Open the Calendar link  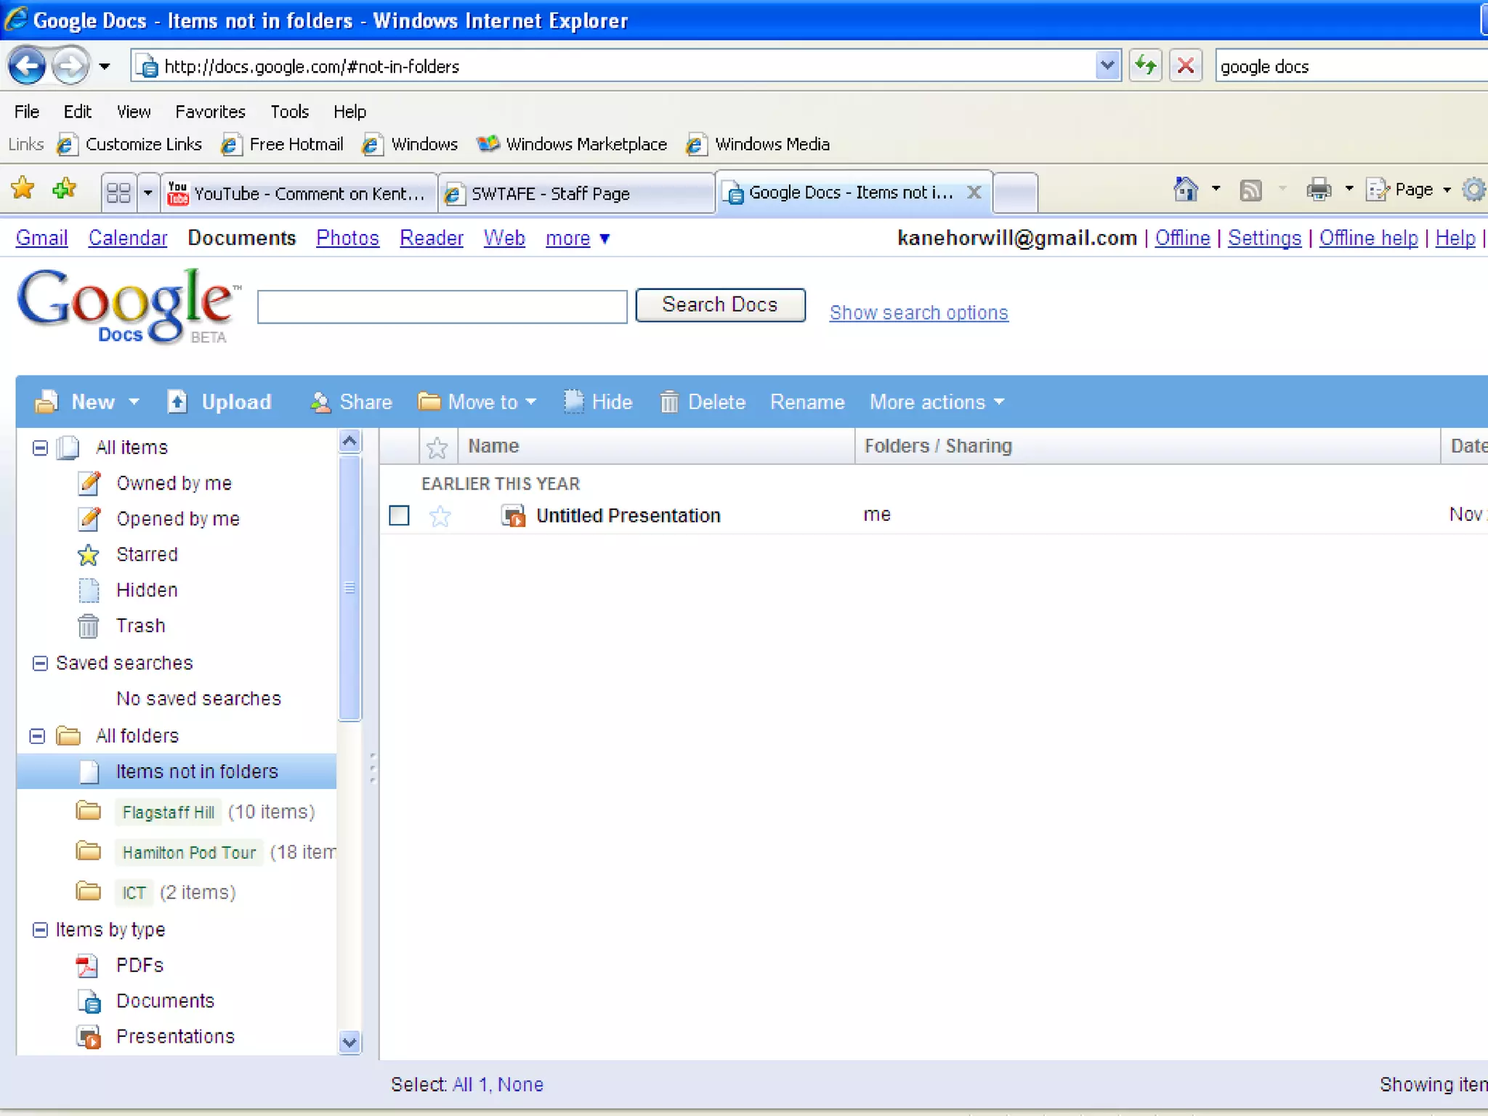tap(128, 238)
